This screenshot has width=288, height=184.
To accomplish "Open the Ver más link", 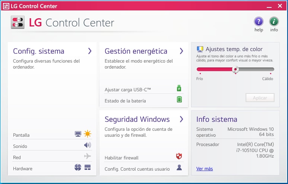I will coord(205,169).
